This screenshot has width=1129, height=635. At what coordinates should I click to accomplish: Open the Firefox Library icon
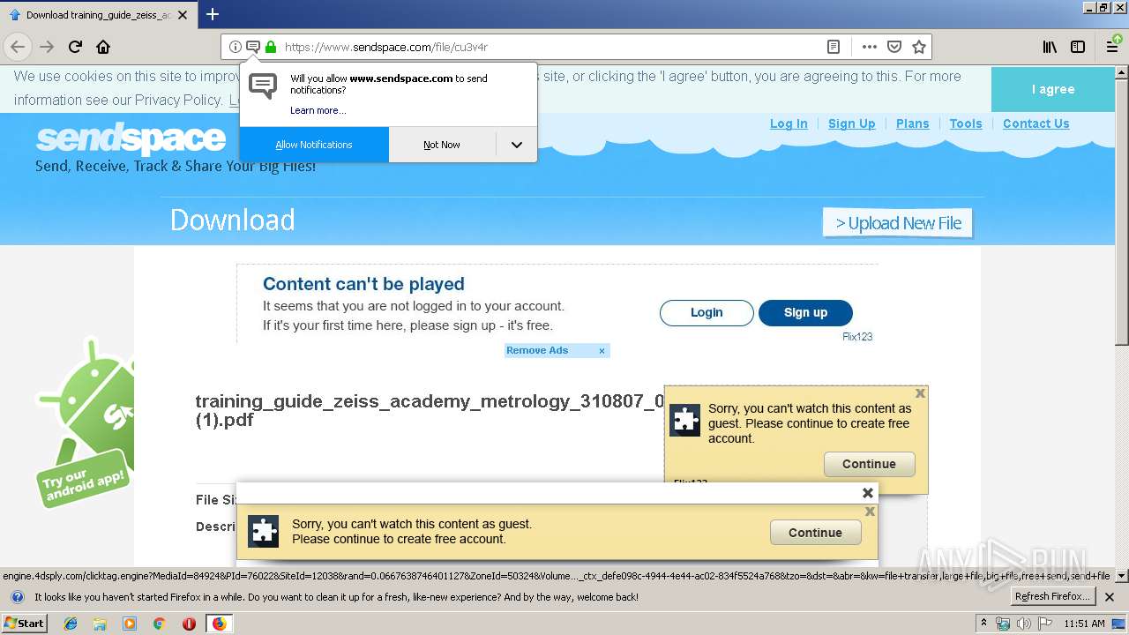coord(1050,47)
